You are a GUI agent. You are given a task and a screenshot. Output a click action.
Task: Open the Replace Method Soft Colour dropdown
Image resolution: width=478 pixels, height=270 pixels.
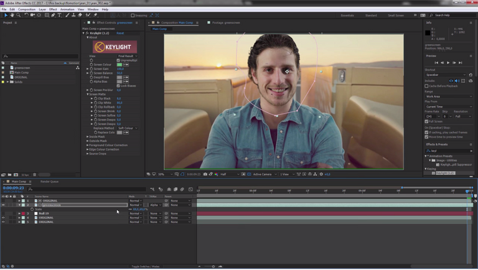point(128,128)
